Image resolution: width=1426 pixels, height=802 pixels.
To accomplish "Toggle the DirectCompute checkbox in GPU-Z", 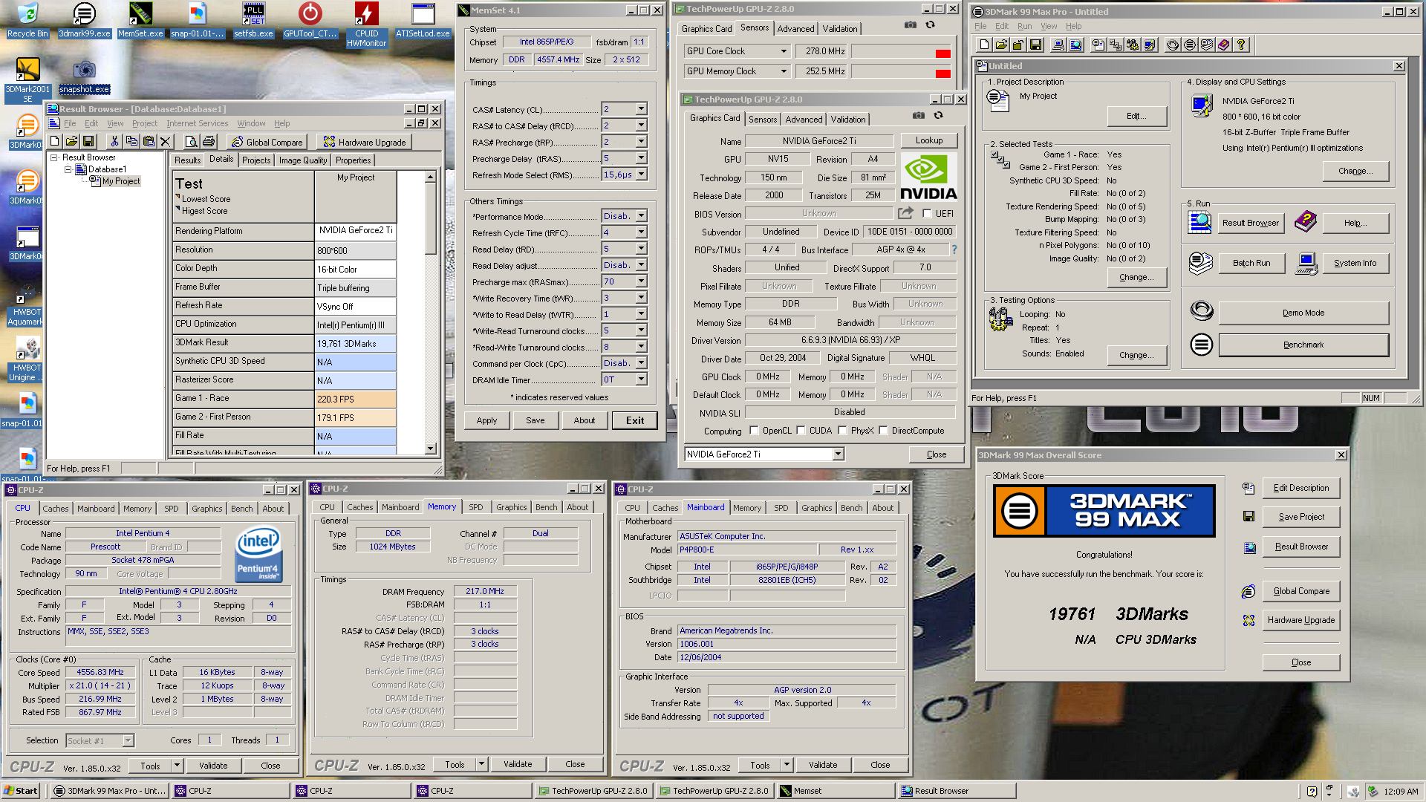I will [x=884, y=431].
